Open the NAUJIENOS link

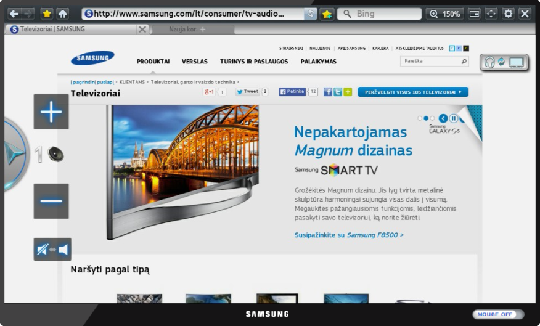point(320,49)
